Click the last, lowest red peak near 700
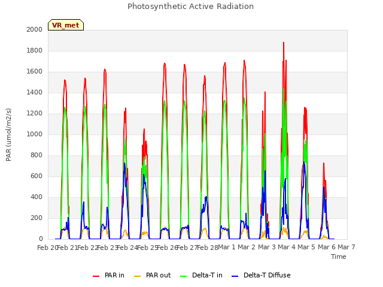Image resolution: width=383 pixels, height=287 pixels. [x=324, y=163]
